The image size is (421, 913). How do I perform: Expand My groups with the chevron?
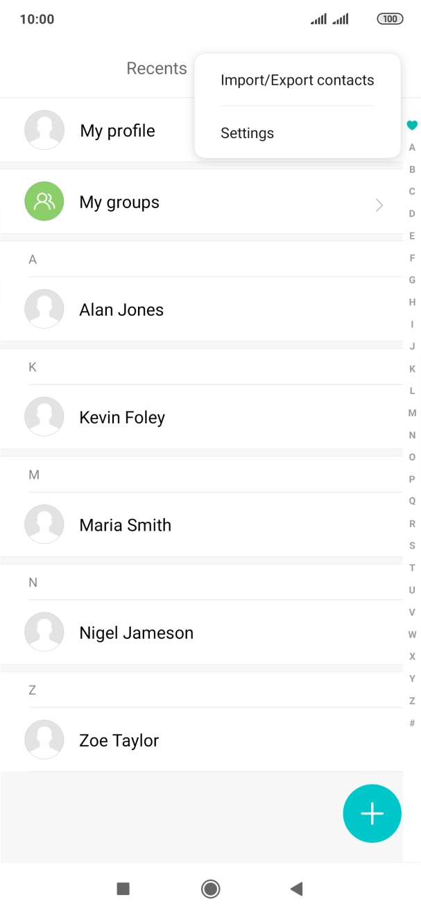click(379, 205)
